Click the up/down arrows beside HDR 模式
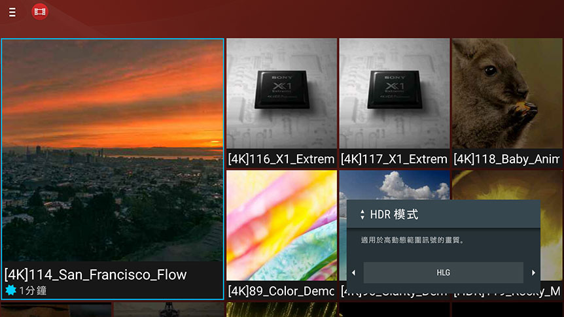Screen dimensions: 564x317 tap(362, 214)
